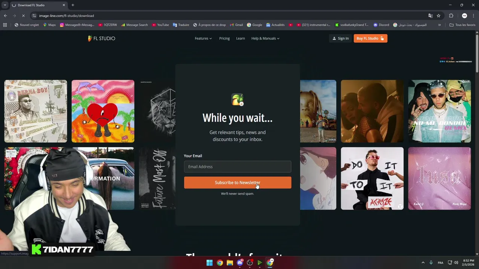Expand the hidden bookmarks chevron
479x269 pixels.
click(439, 25)
